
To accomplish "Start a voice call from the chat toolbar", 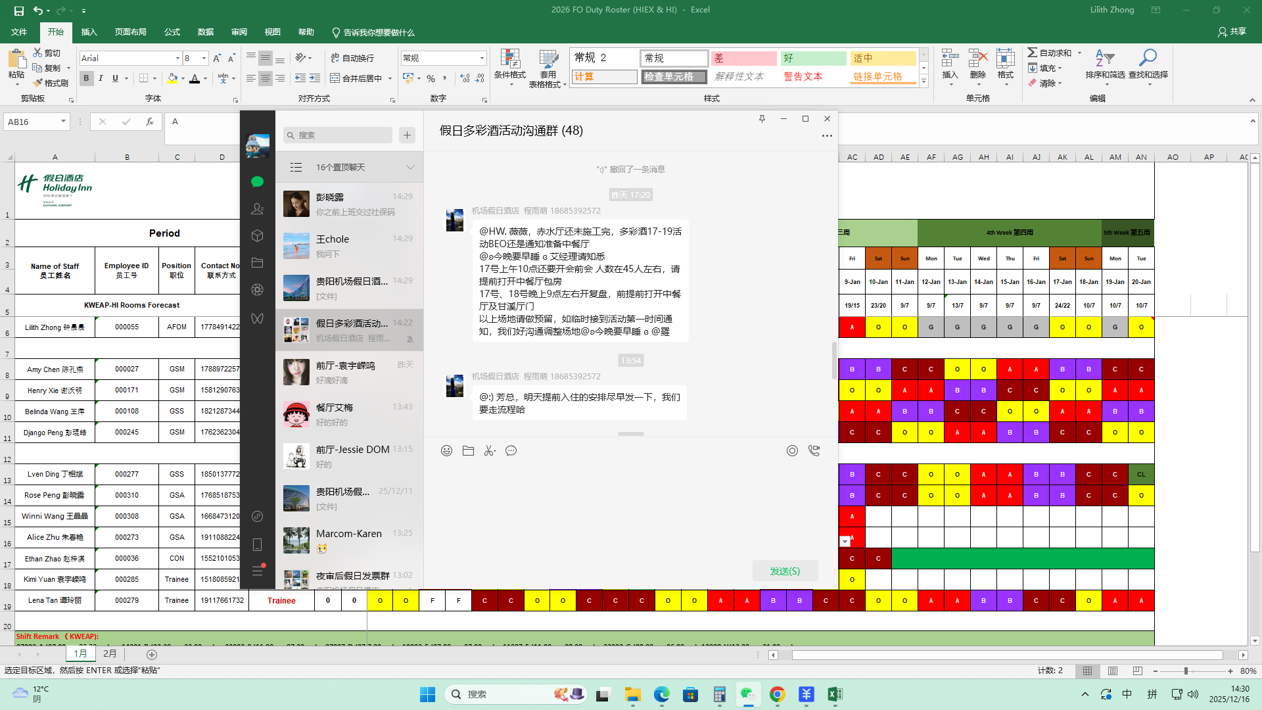I will (x=814, y=451).
